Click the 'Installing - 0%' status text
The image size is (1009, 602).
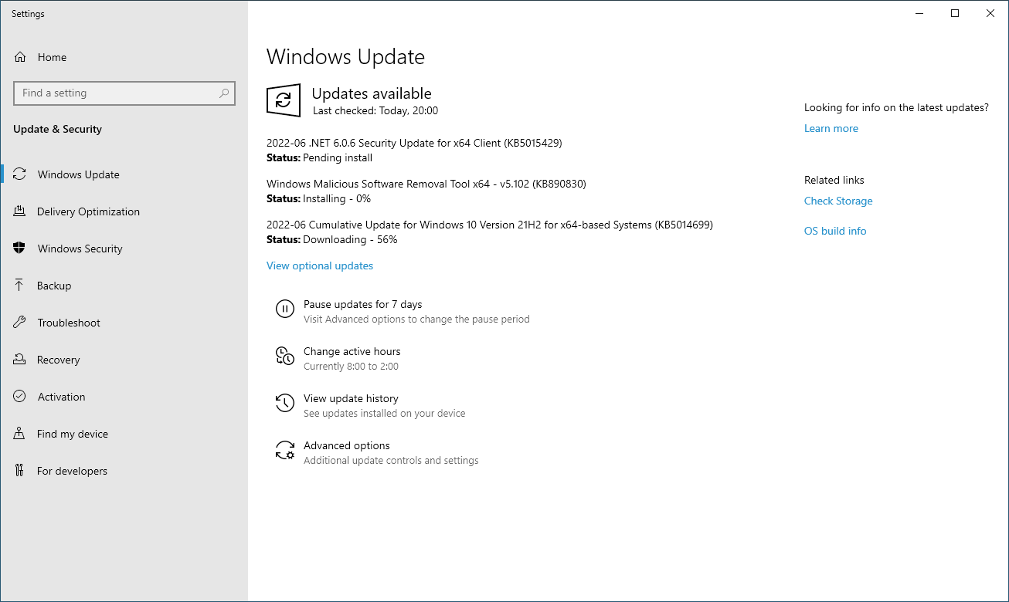pos(337,198)
